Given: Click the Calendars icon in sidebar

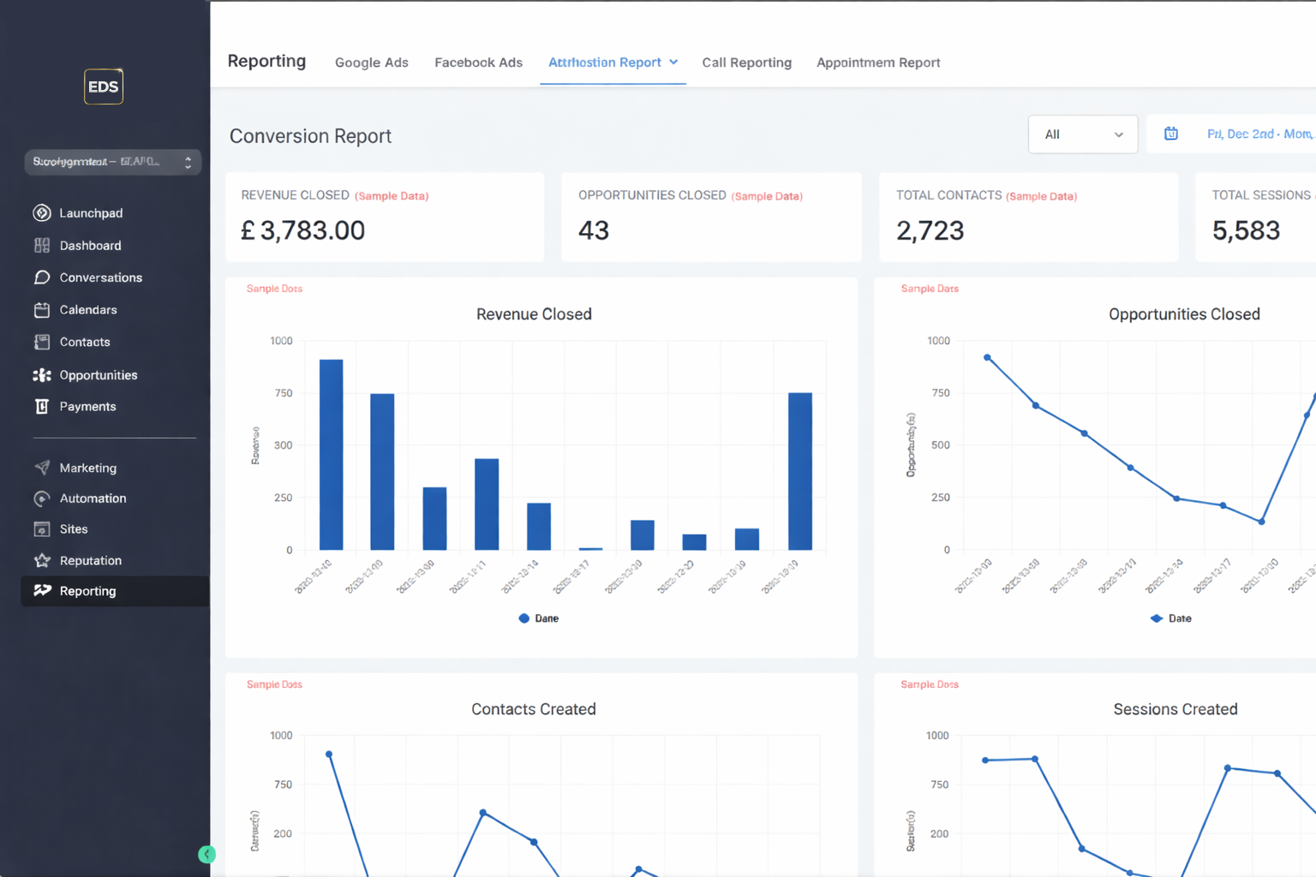Looking at the screenshot, I should pyautogui.click(x=41, y=310).
